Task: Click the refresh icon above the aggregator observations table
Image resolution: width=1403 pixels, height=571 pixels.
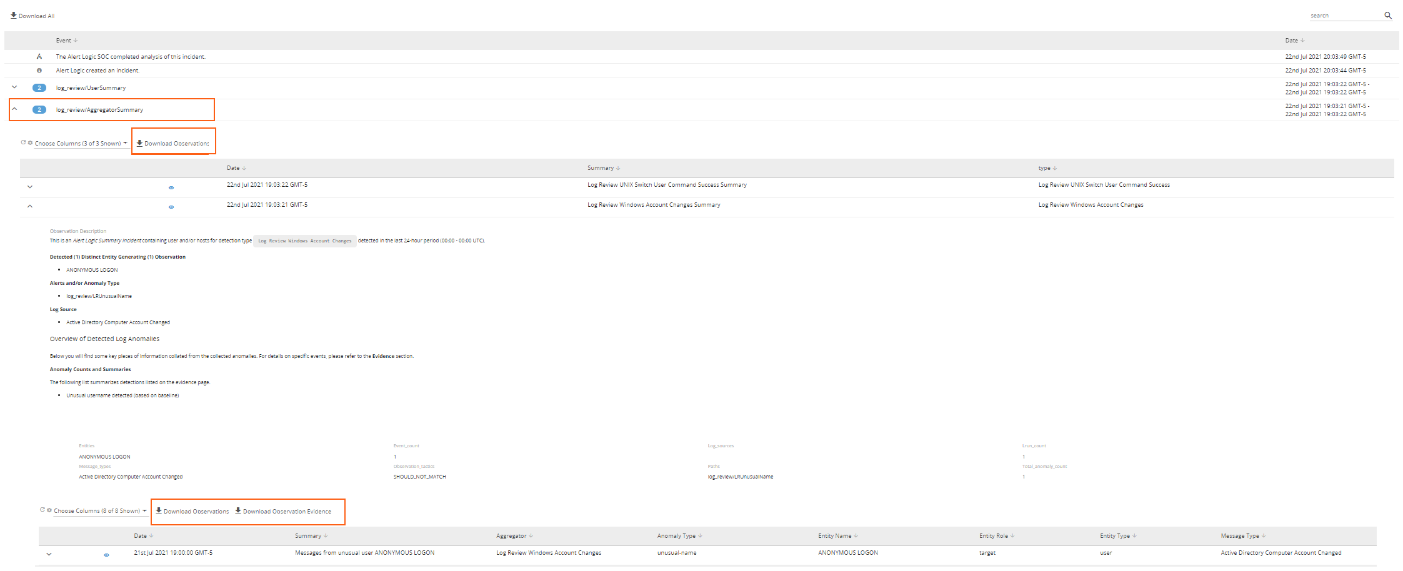Action: pos(24,142)
